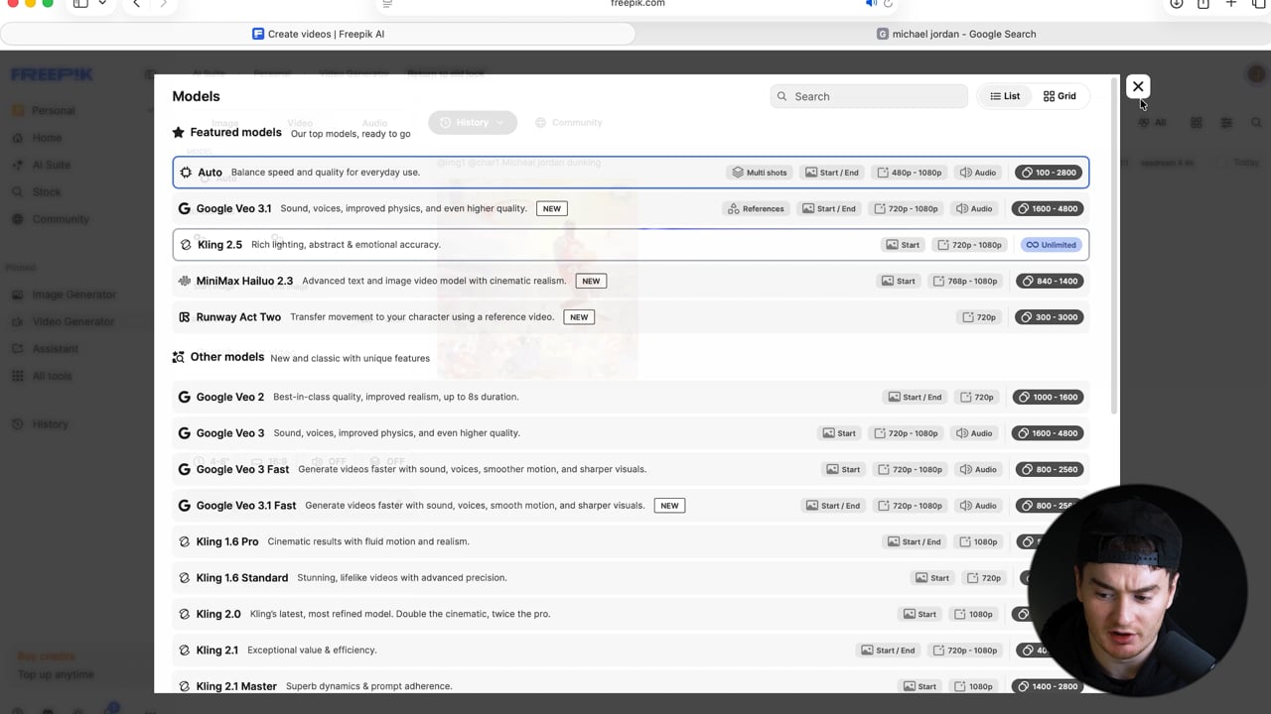Select Google Veo 3.1 Fast model

tap(631, 506)
